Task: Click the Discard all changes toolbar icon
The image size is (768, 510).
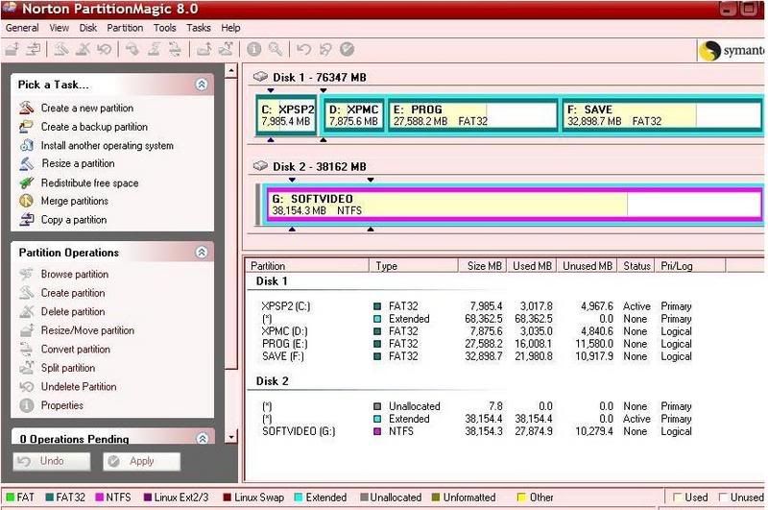Action: click(x=325, y=49)
